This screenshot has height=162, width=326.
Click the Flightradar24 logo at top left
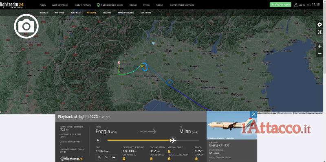tap(12, 5)
